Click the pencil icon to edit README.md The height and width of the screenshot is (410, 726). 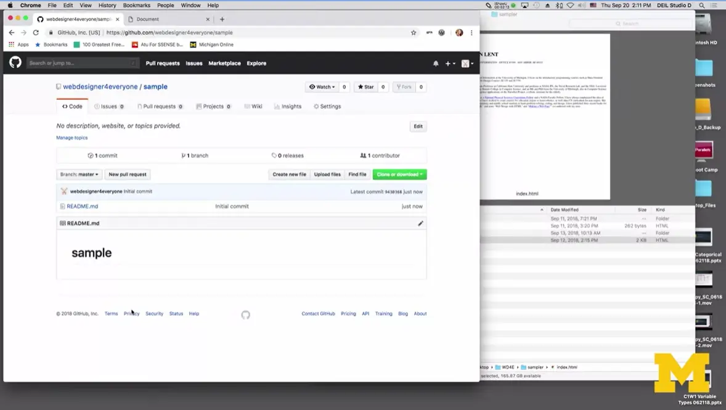[x=420, y=223]
